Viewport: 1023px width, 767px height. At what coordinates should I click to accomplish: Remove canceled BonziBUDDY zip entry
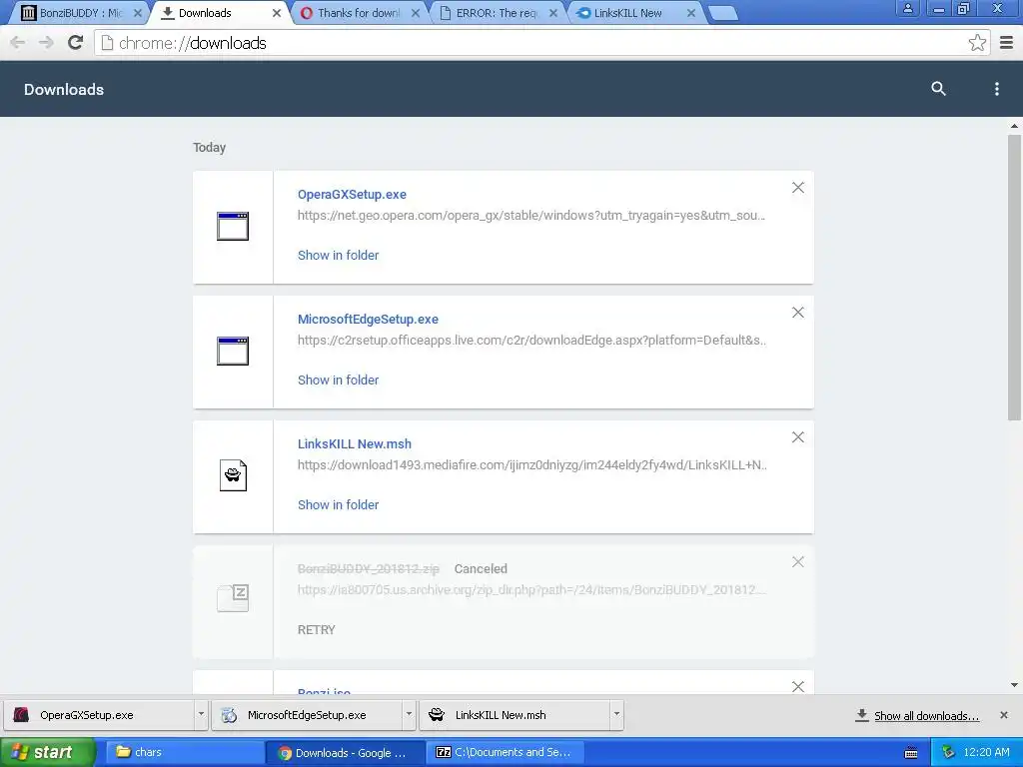click(797, 562)
